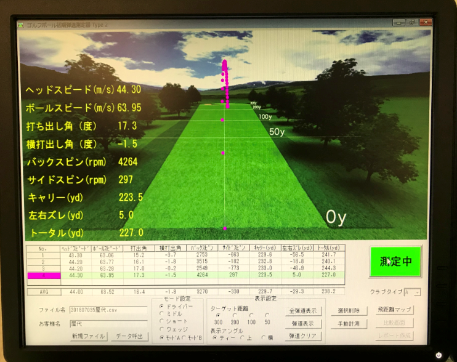Select the ミドル mode radio button
Viewport: 457px width, 362px height.
tap(161, 313)
